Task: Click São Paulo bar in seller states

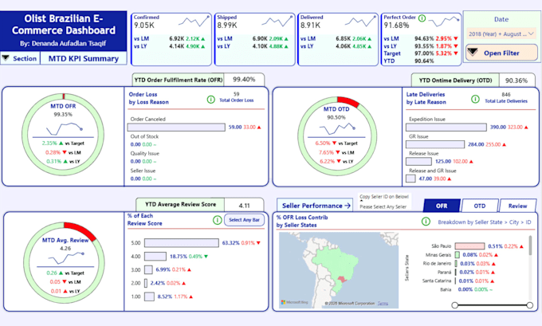Action: pyautogui.click(x=469, y=246)
